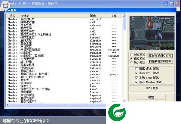Click the fatfury2 driver cell
Screen dimensions: 181x124
click(x=96, y=68)
